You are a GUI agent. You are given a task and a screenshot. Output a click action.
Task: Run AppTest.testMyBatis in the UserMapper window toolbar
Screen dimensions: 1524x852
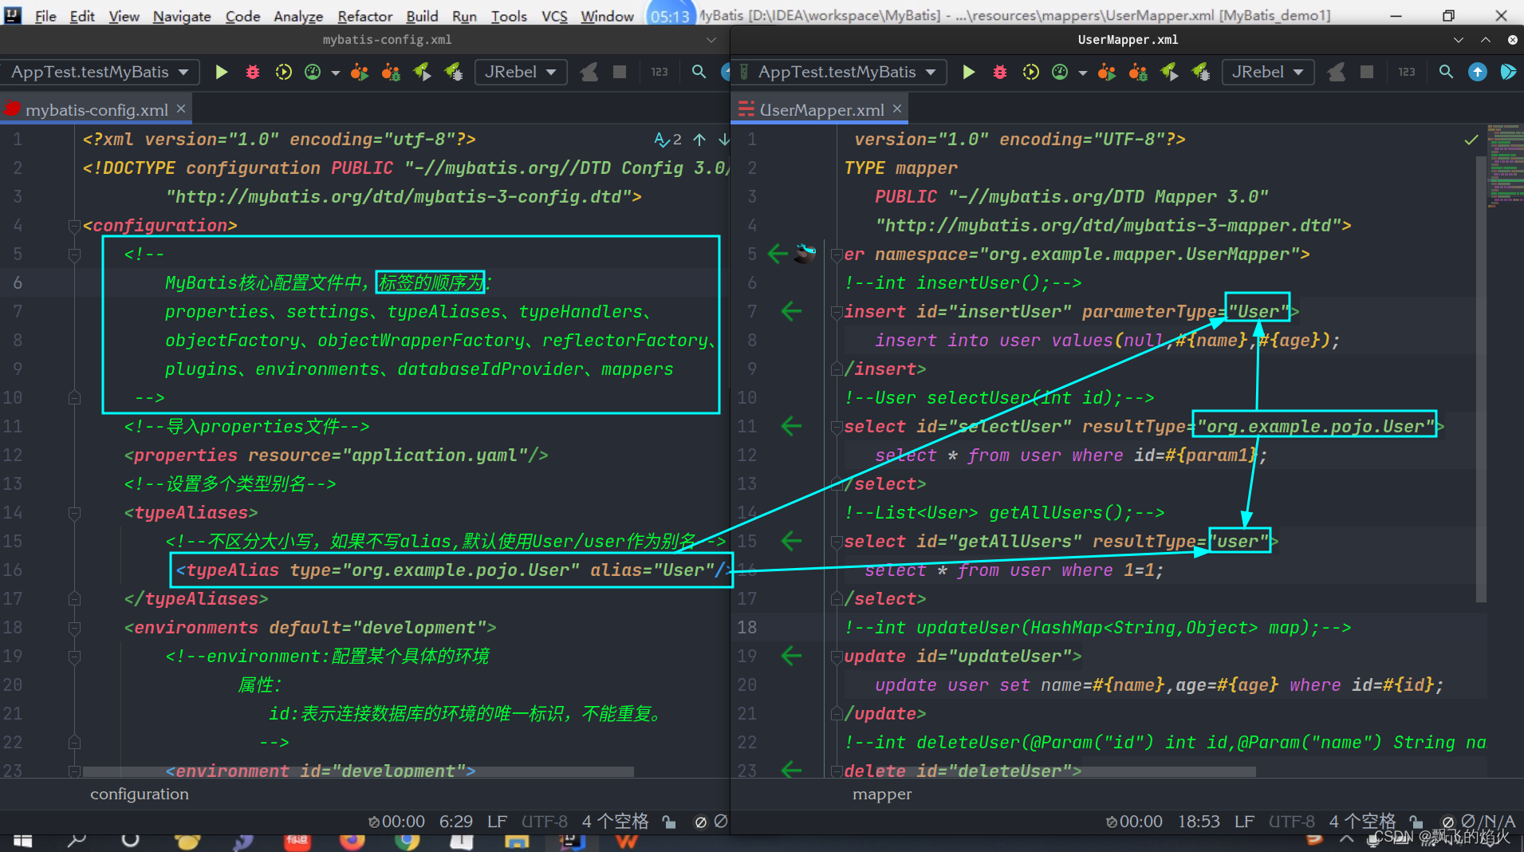[968, 73]
